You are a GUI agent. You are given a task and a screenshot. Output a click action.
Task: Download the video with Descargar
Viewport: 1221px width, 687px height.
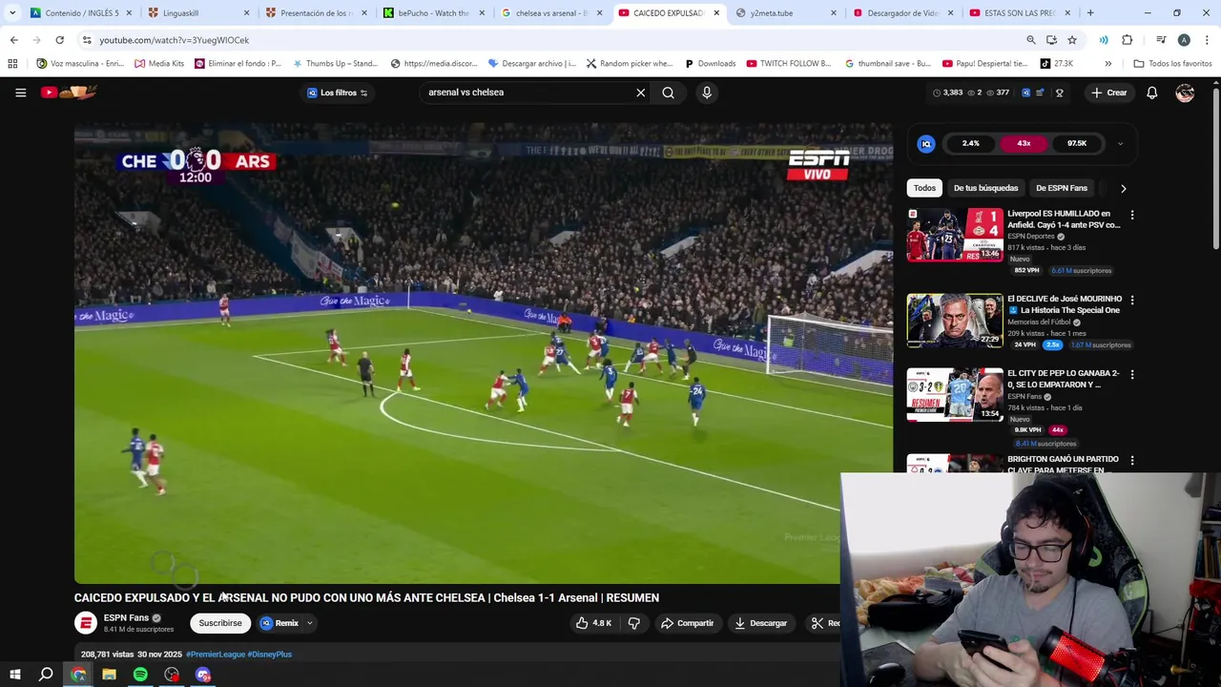(760, 623)
